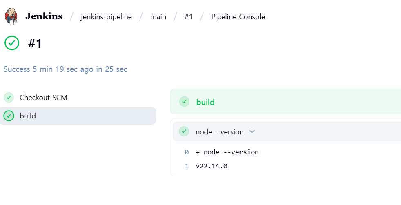Select the build stage in the stage list
The image size is (401, 205).
(x=78, y=116)
